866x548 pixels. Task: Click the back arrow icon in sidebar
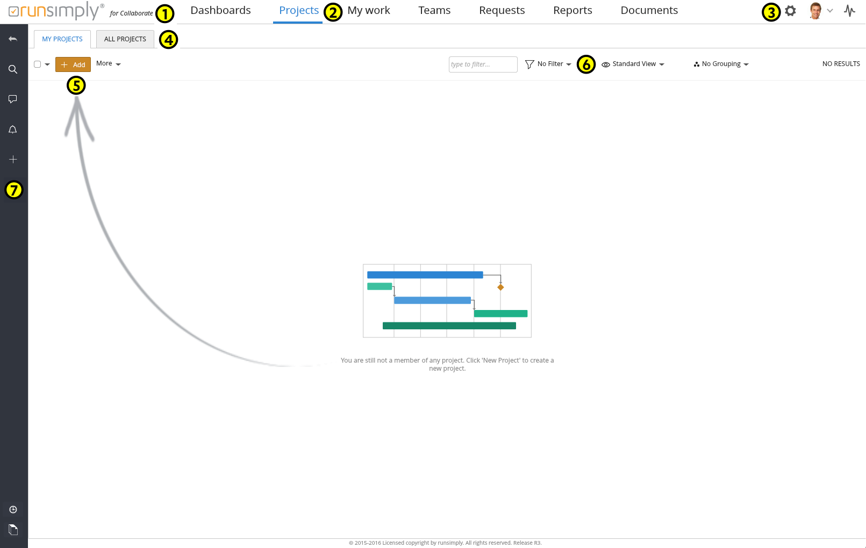[x=13, y=39]
